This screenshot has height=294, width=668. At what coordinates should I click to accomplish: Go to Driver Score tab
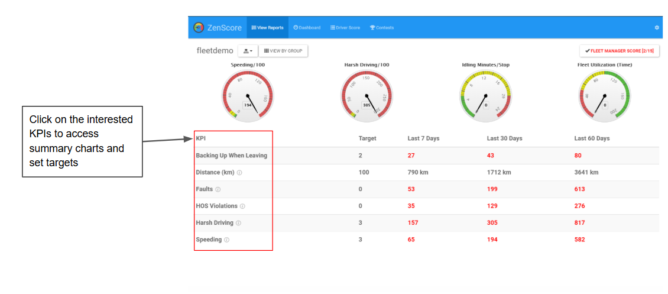[345, 28]
